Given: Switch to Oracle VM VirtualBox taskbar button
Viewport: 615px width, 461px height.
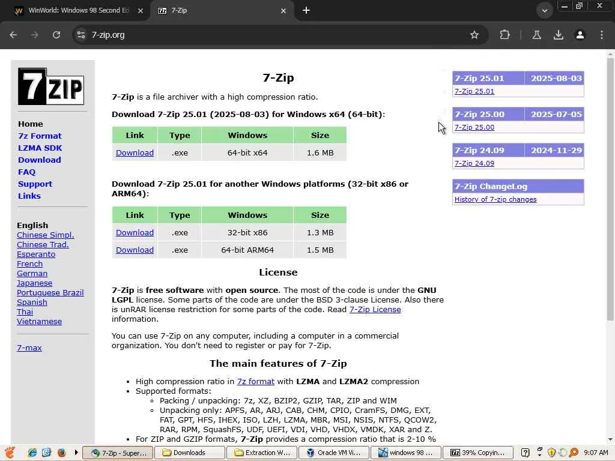Looking at the screenshot, I should click(334, 453).
